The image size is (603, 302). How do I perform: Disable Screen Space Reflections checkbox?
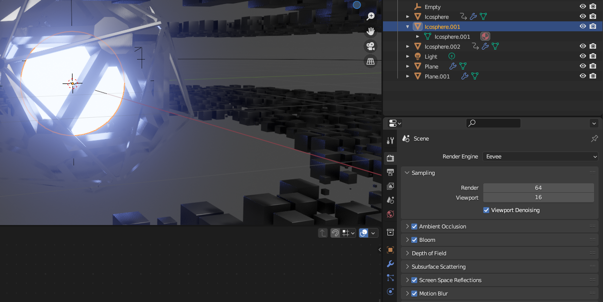pyautogui.click(x=414, y=280)
